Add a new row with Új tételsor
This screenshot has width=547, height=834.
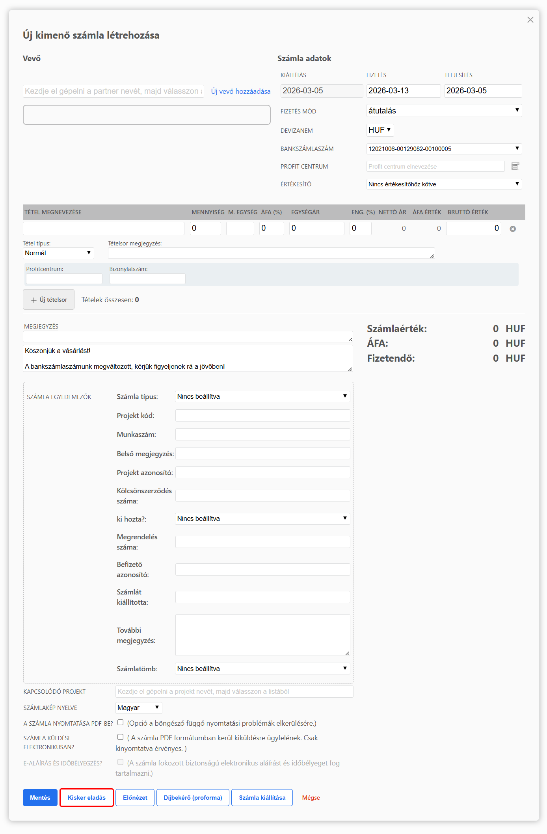(x=48, y=299)
